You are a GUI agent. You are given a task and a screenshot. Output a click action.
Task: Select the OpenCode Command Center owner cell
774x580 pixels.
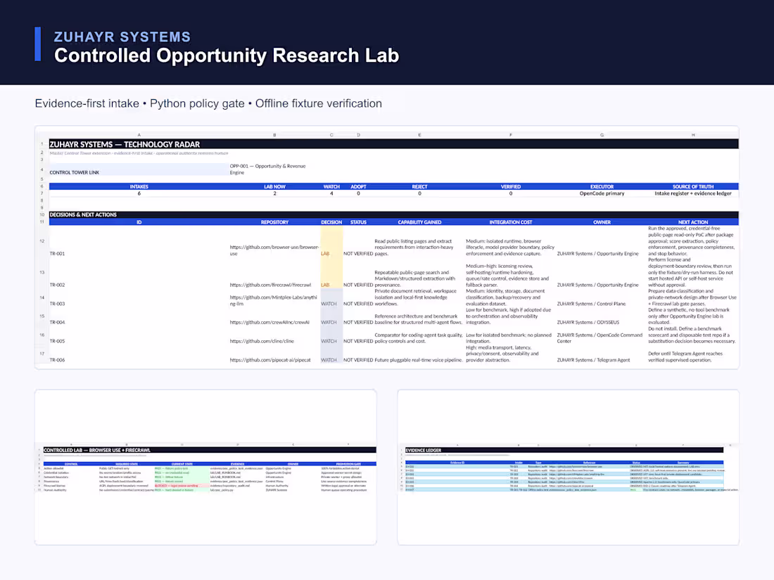599,338
